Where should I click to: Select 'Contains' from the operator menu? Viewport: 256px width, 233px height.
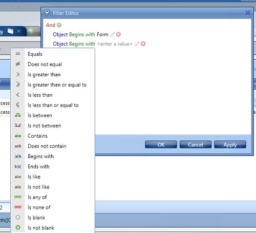37,136
